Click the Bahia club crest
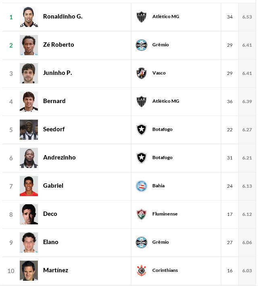The width and height of the screenshot is (258, 286). pos(141,186)
